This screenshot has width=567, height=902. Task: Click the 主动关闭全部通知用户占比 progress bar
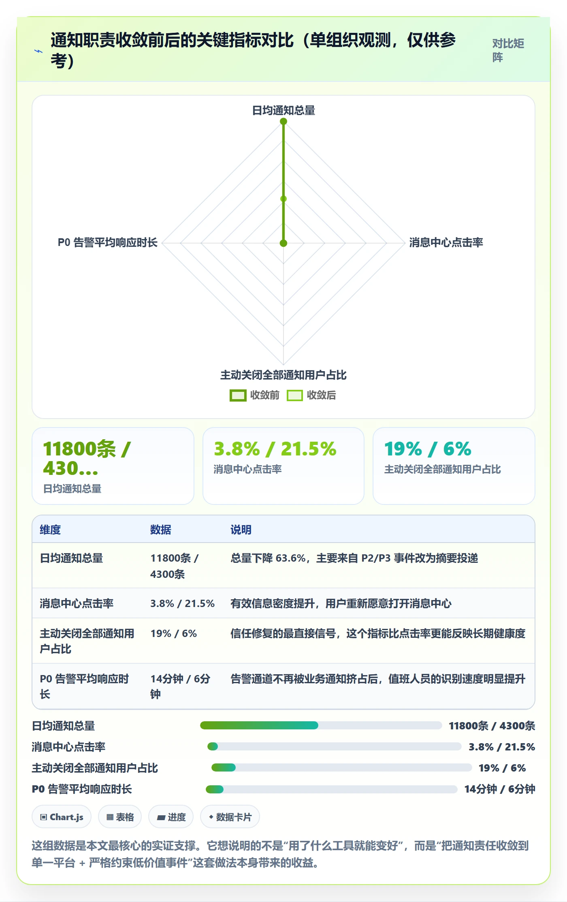point(341,767)
